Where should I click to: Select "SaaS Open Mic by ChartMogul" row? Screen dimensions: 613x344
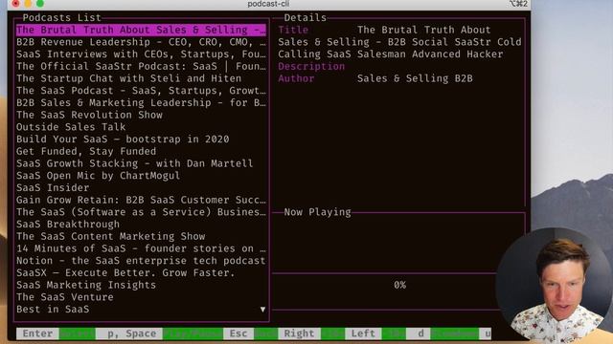(x=141, y=176)
